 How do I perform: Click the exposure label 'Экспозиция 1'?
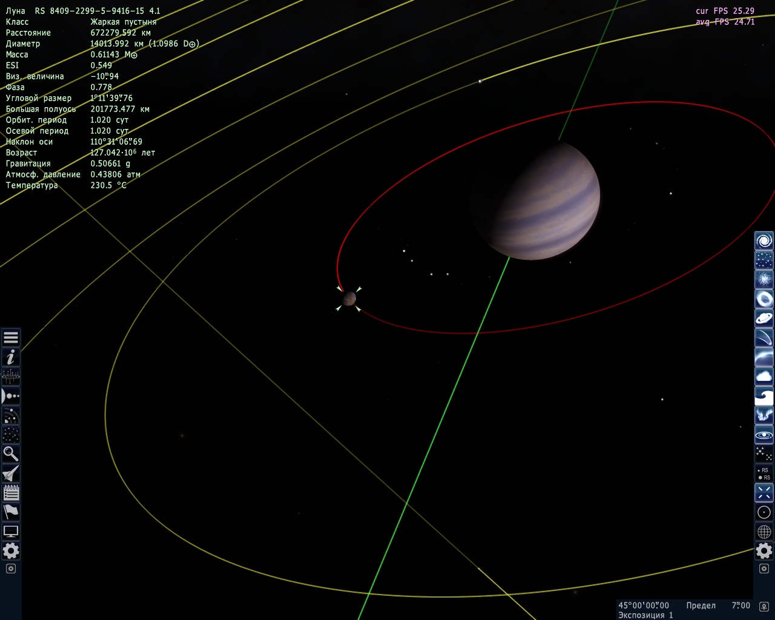pos(645,615)
